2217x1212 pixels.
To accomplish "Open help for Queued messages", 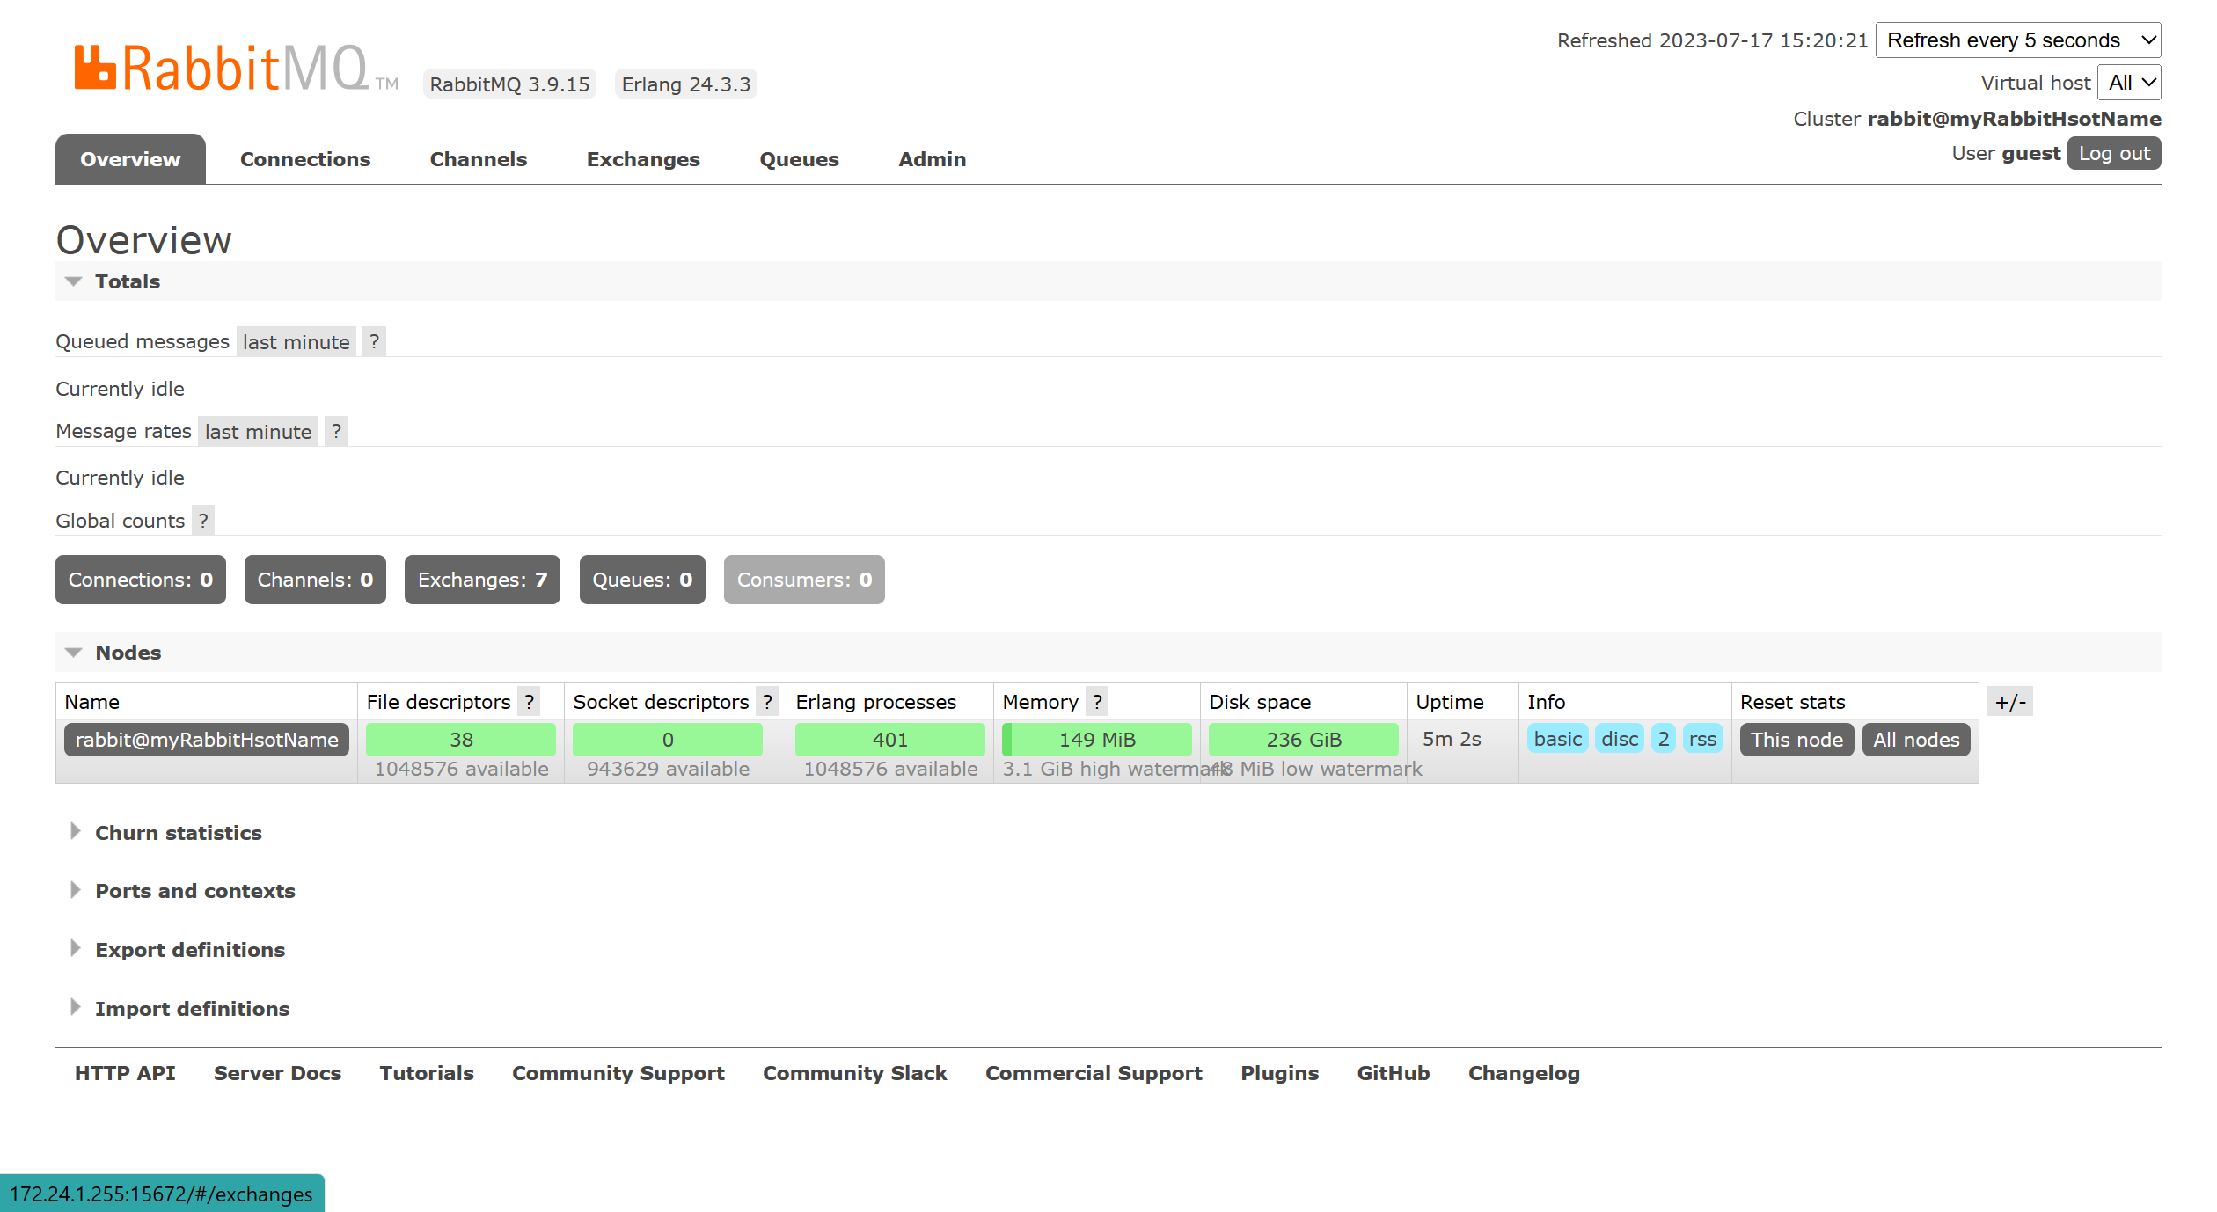I will 375,342.
